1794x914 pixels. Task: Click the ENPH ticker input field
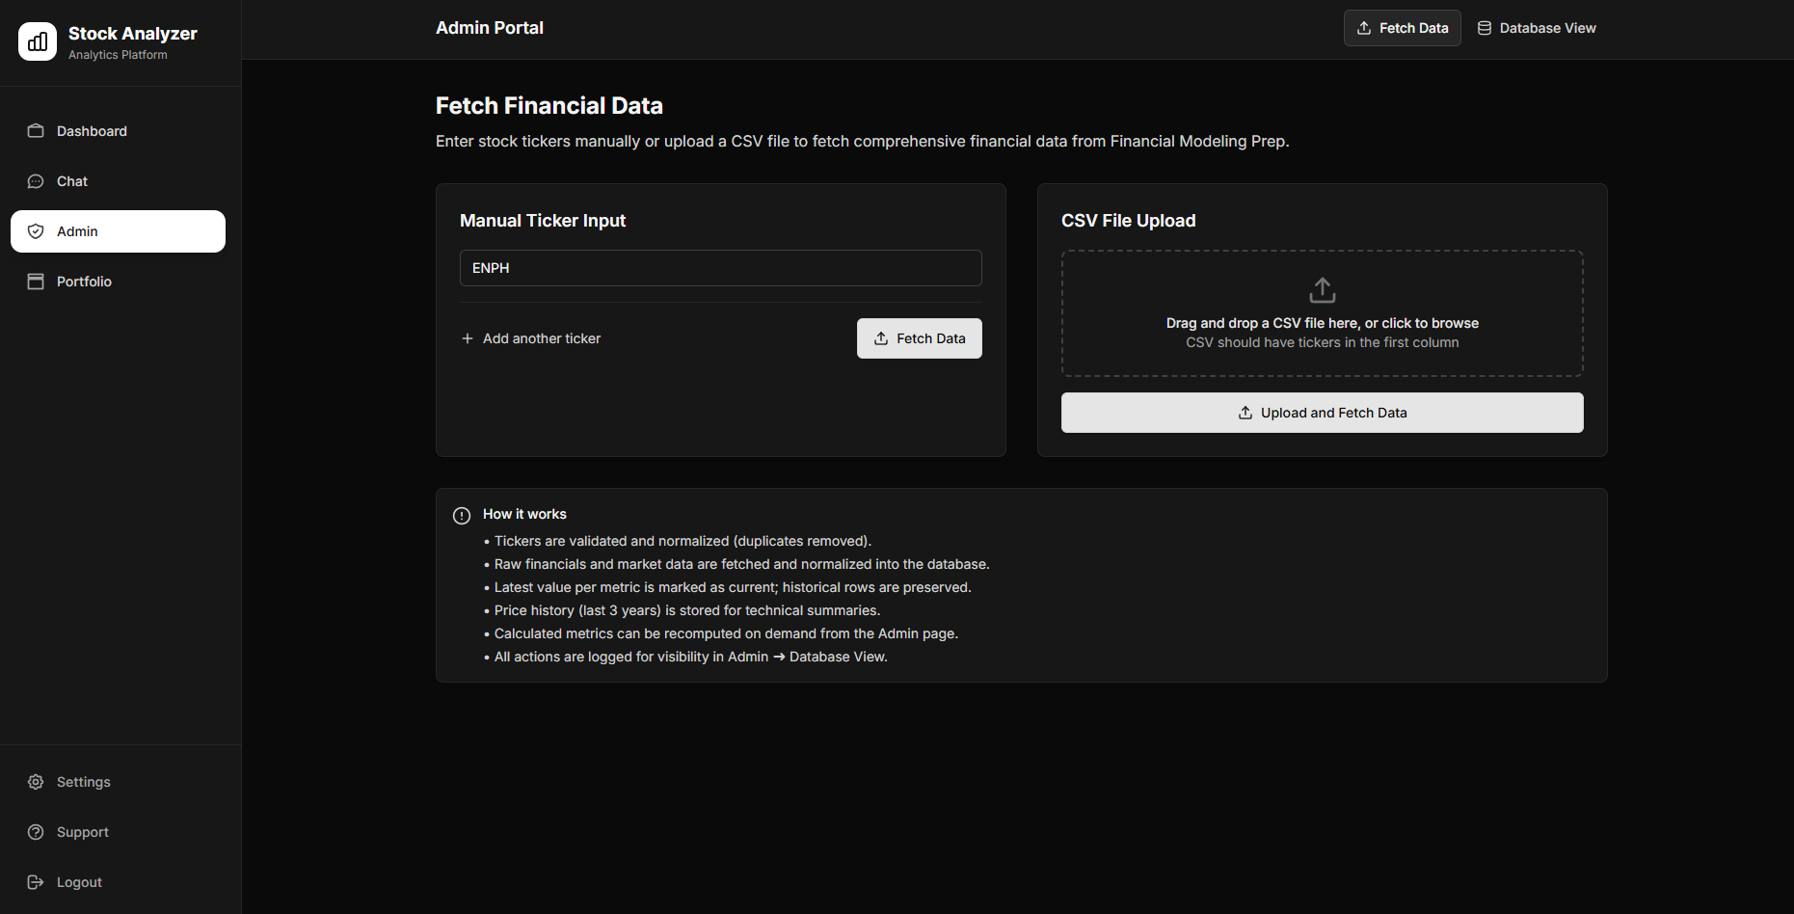[720, 267]
